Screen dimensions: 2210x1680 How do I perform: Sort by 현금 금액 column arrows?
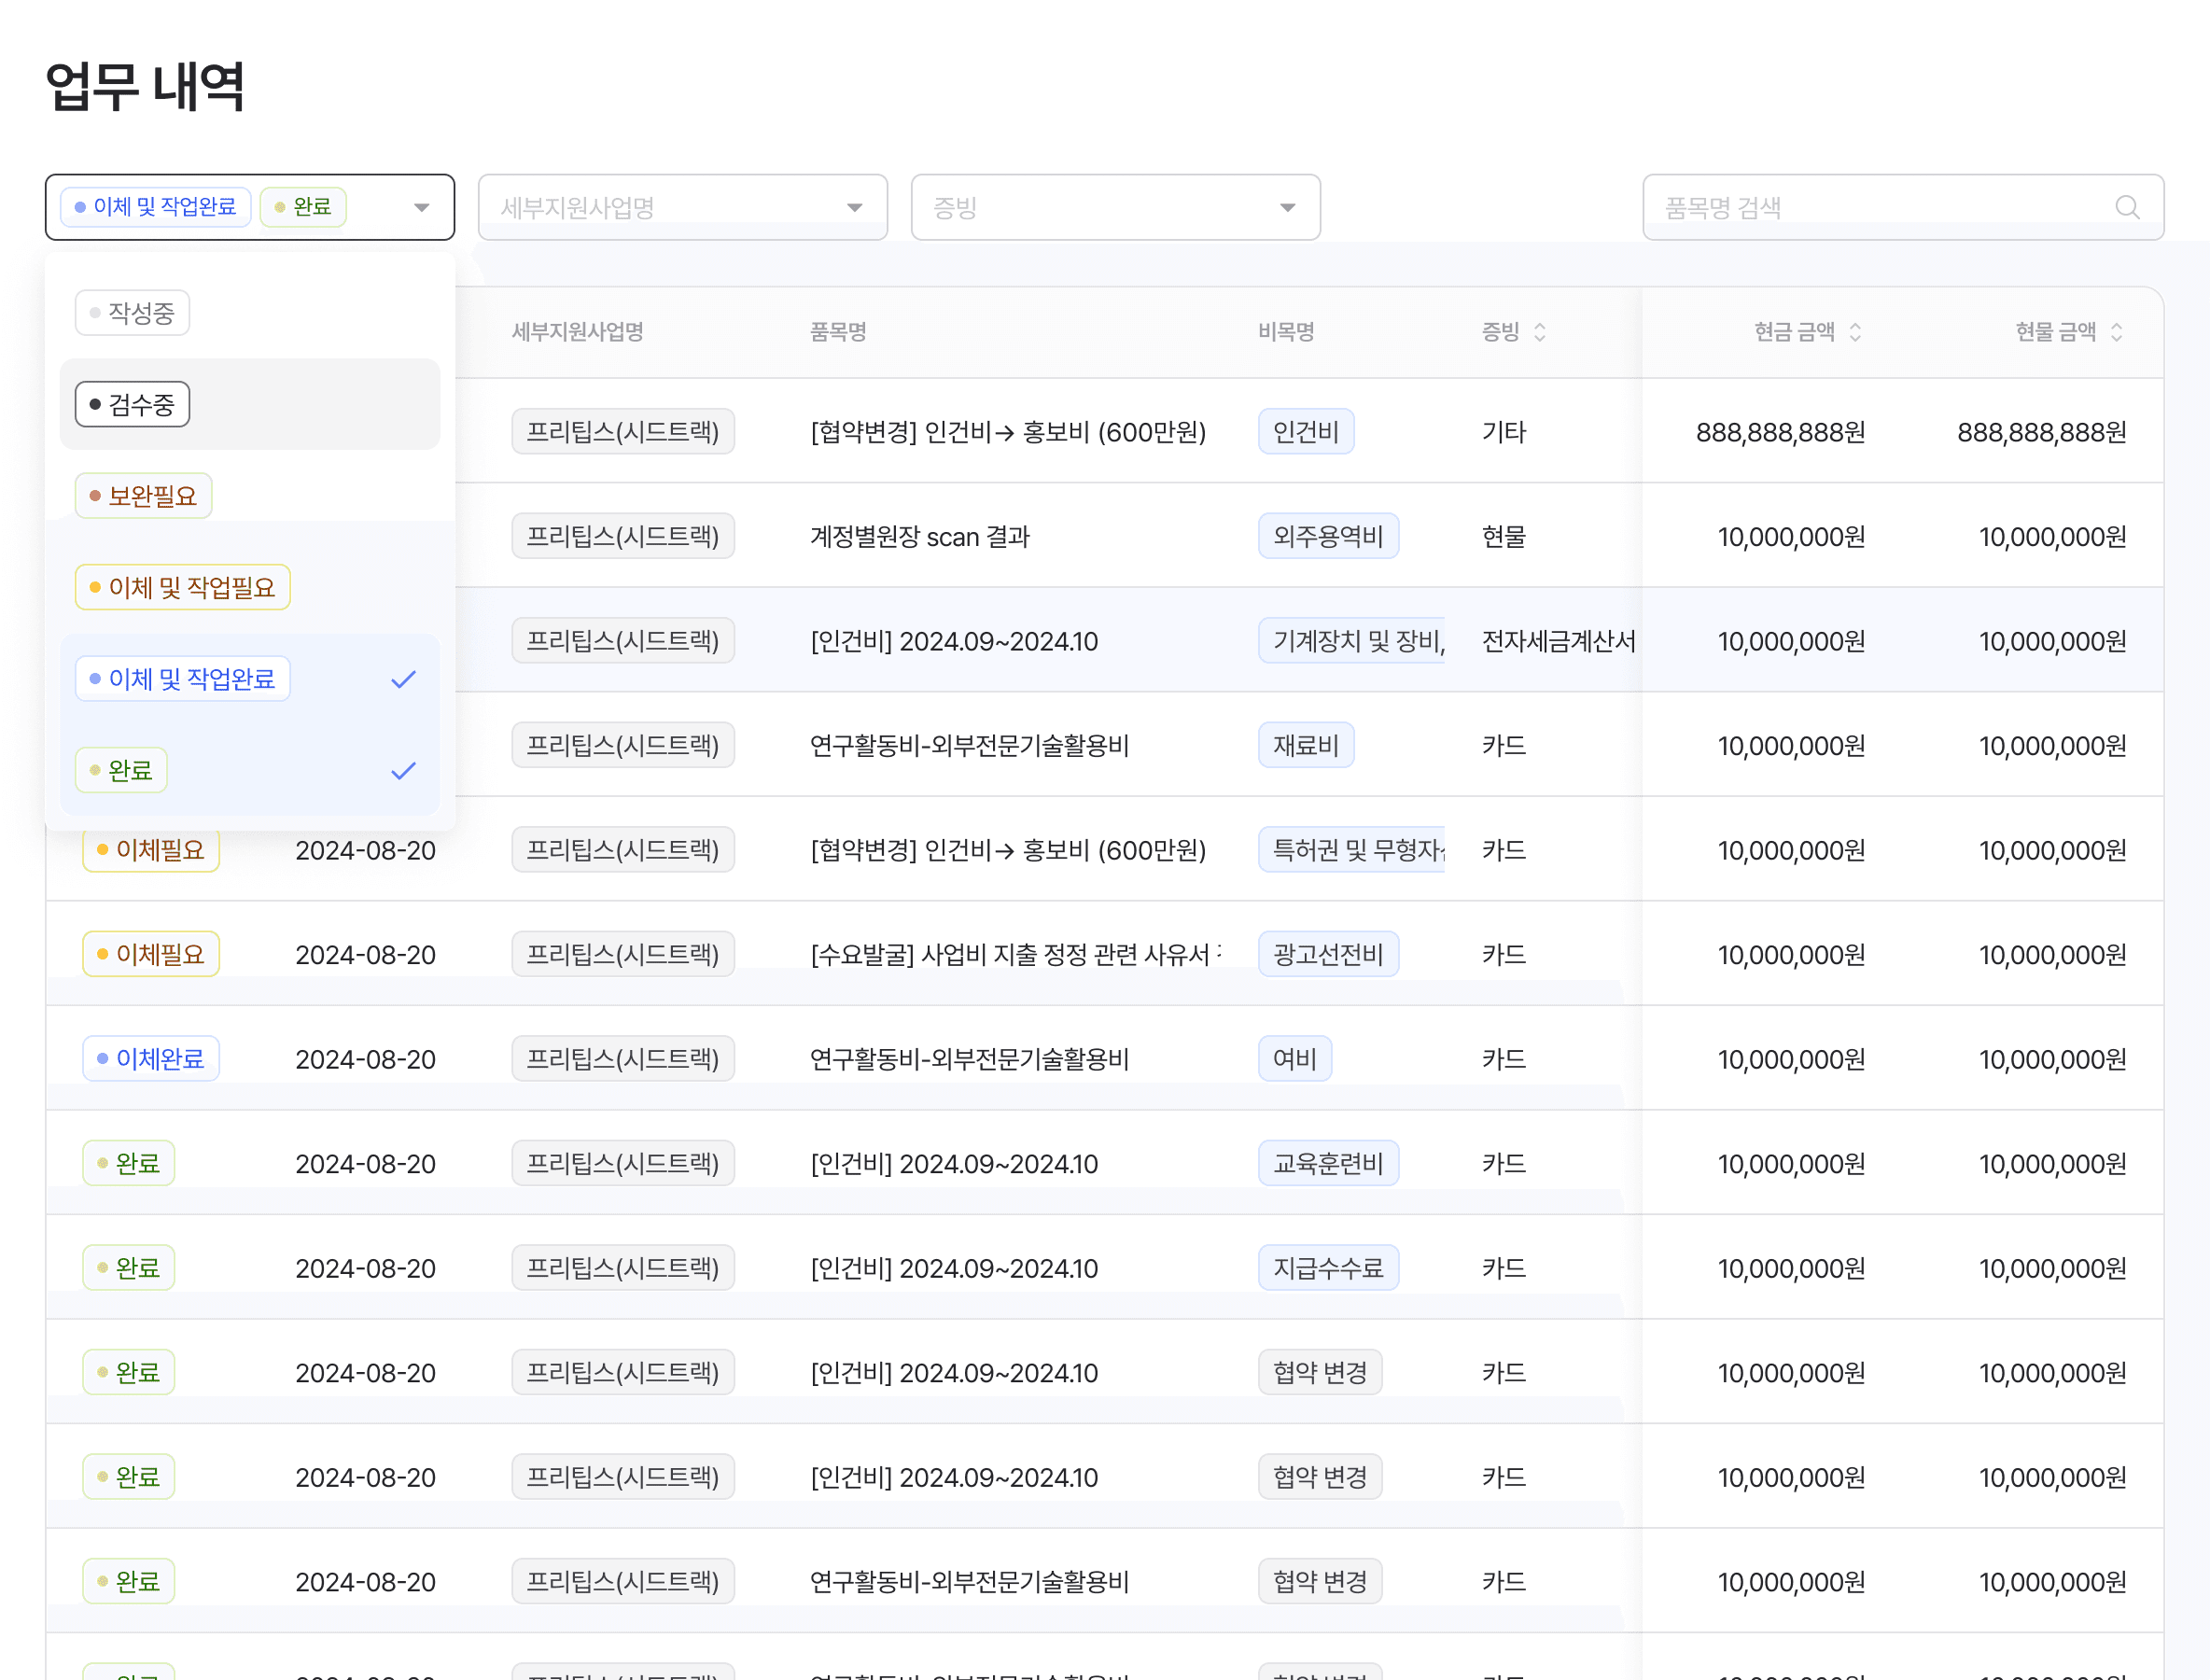(x=1855, y=332)
